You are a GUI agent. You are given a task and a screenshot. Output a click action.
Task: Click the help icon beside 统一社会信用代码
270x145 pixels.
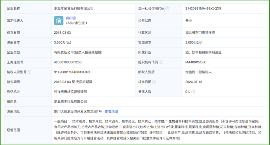(167, 8)
